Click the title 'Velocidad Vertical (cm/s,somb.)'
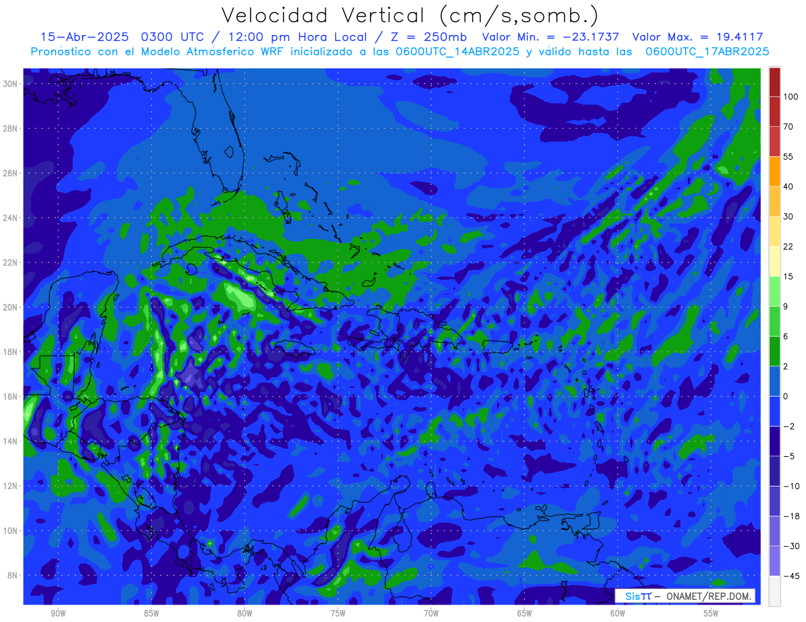Viewport: 806px width, 622px height. point(410,15)
